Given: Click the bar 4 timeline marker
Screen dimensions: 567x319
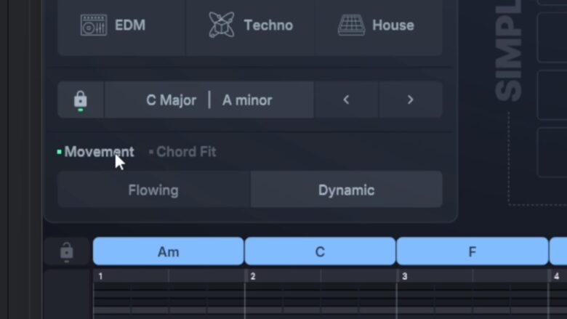Looking at the screenshot, I should point(556,276).
